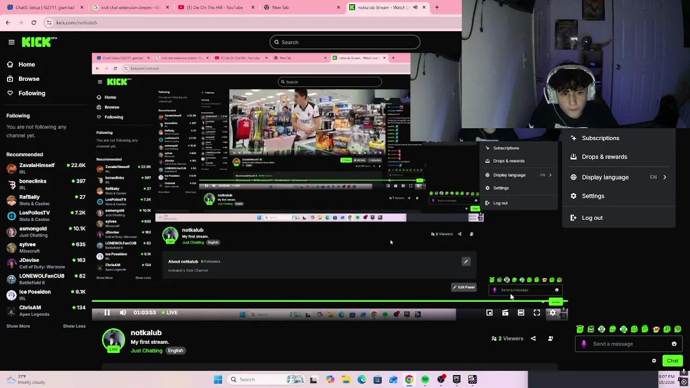Open Settings from the user menu
The height and width of the screenshot is (388, 690).
point(619,196)
